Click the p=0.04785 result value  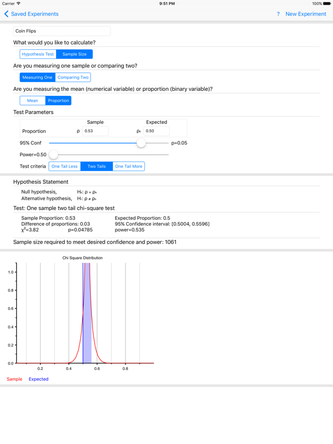click(80, 230)
